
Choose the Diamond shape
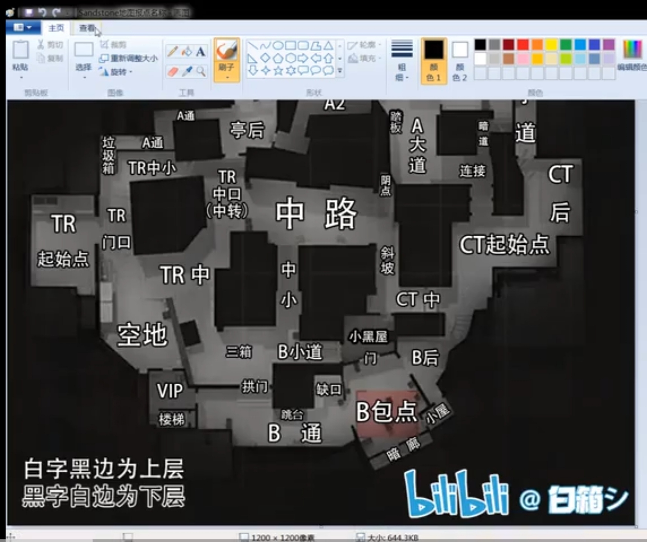pyautogui.click(x=265, y=58)
